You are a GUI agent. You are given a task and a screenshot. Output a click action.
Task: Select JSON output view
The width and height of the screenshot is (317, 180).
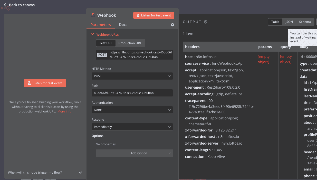pos(289,22)
